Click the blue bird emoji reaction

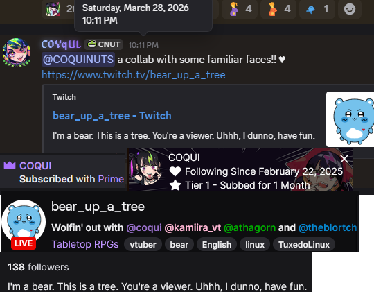click(x=317, y=9)
